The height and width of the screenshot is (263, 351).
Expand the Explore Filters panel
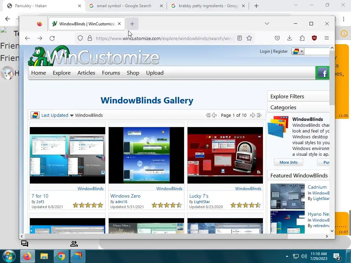(298, 96)
